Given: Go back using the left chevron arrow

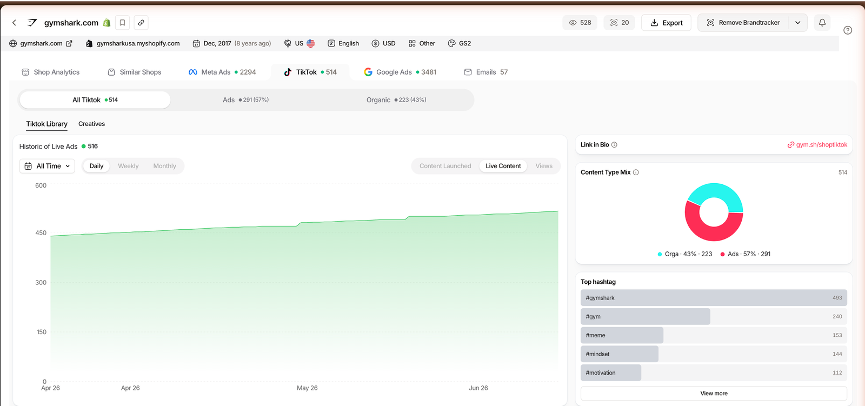Looking at the screenshot, I should coord(14,23).
